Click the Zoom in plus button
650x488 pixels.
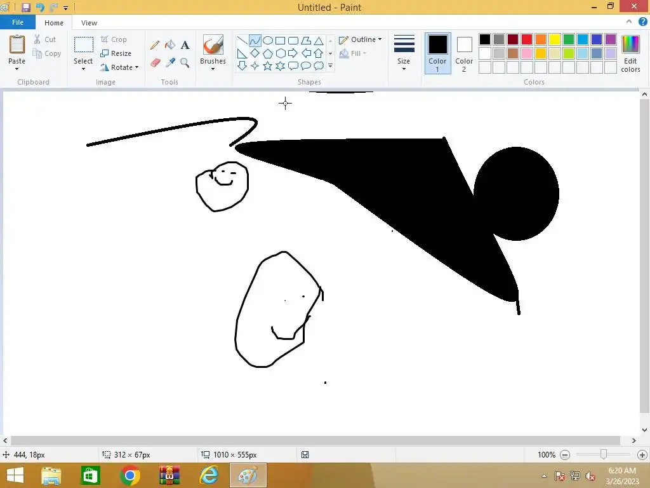(642, 455)
